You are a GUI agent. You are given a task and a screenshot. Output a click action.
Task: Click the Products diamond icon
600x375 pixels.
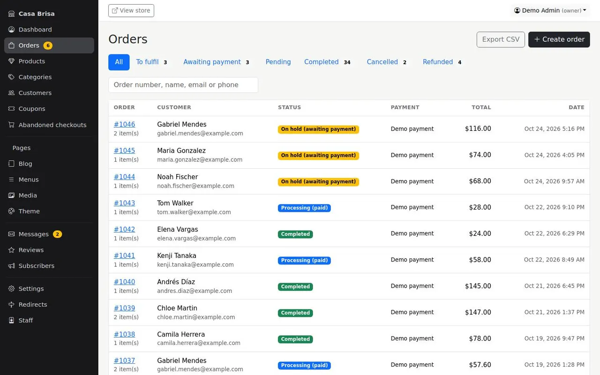(11, 61)
